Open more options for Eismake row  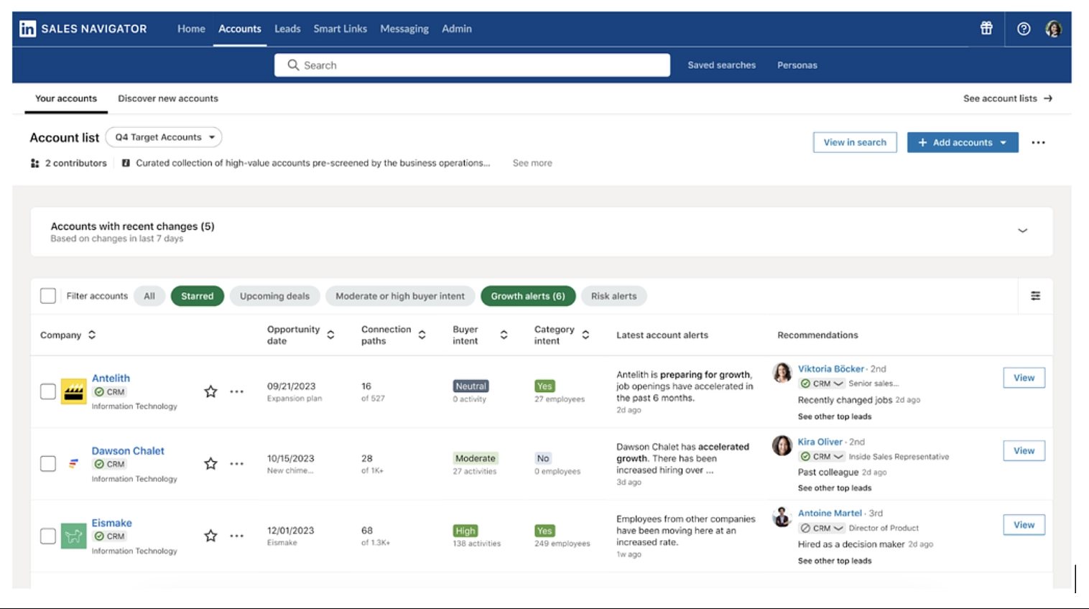(x=236, y=536)
